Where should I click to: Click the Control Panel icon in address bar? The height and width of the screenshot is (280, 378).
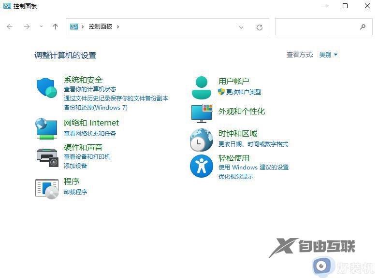[74, 27]
